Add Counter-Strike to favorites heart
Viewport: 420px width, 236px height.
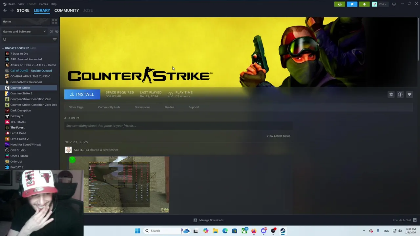tap(409, 94)
